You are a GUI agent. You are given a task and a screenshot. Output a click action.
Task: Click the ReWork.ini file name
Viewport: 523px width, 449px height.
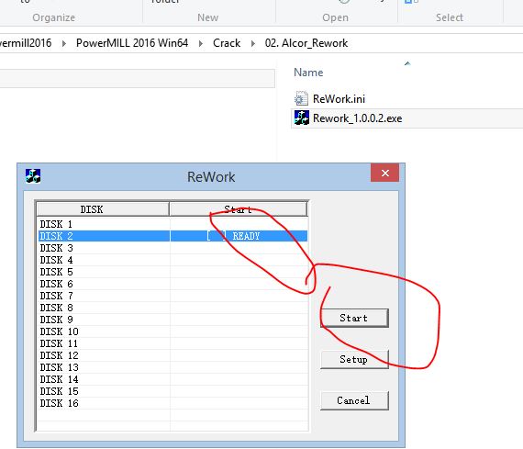(339, 99)
